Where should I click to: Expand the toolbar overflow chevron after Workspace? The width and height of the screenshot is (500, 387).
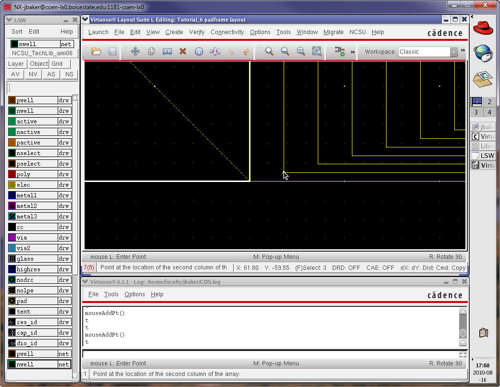coord(462,50)
